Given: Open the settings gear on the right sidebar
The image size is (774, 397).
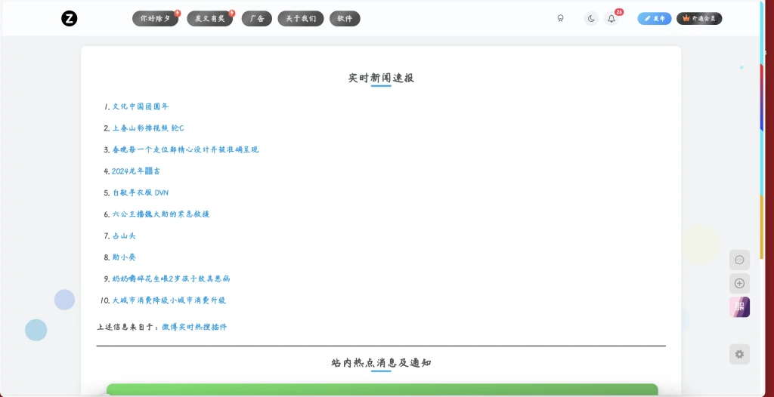Looking at the screenshot, I should click(739, 354).
